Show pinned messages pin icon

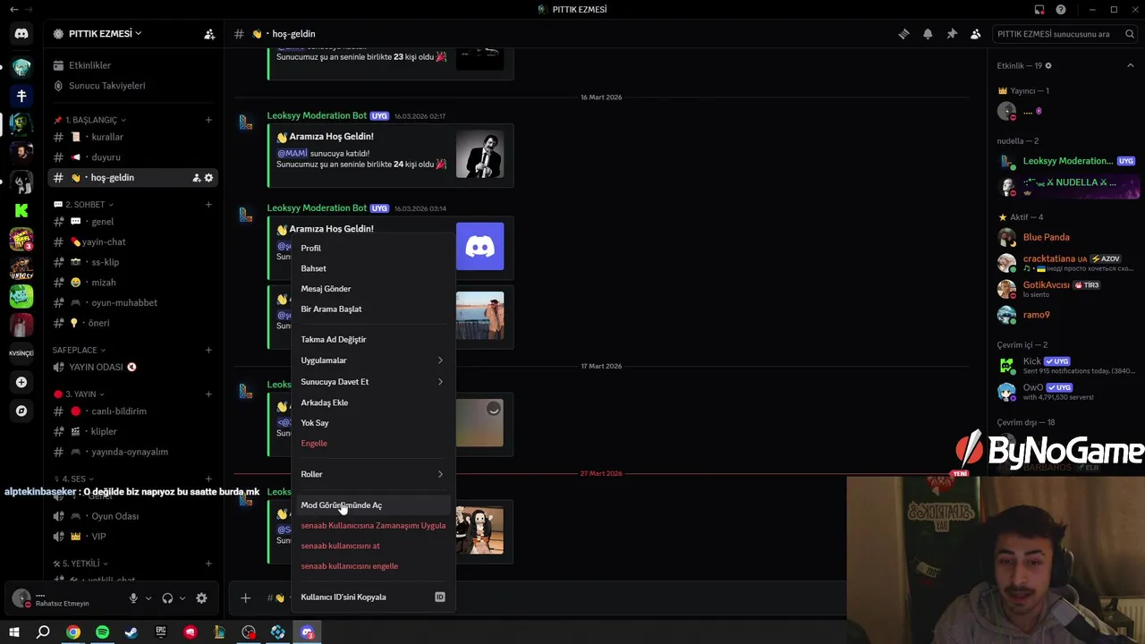(952, 34)
